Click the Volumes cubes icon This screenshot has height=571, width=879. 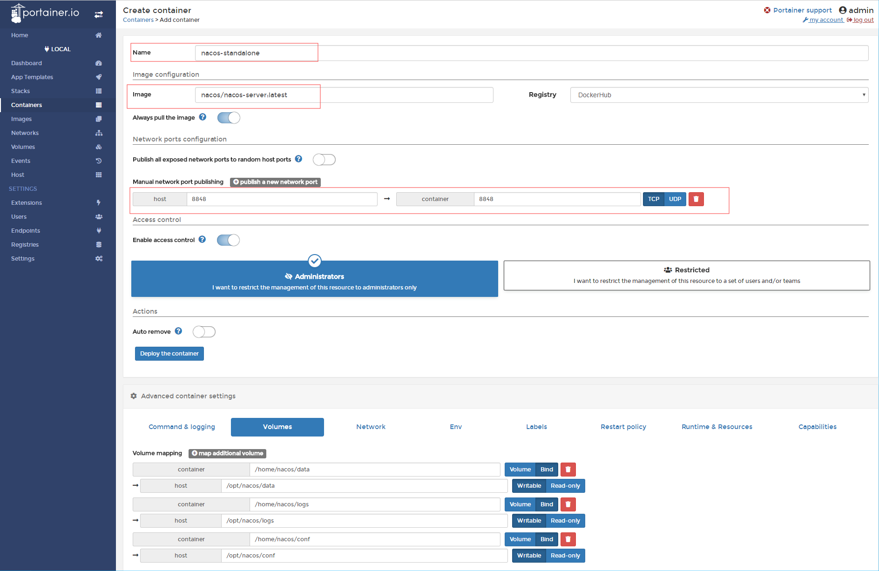point(99,147)
